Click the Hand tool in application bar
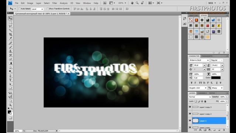236x133 pixels. point(132,3)
